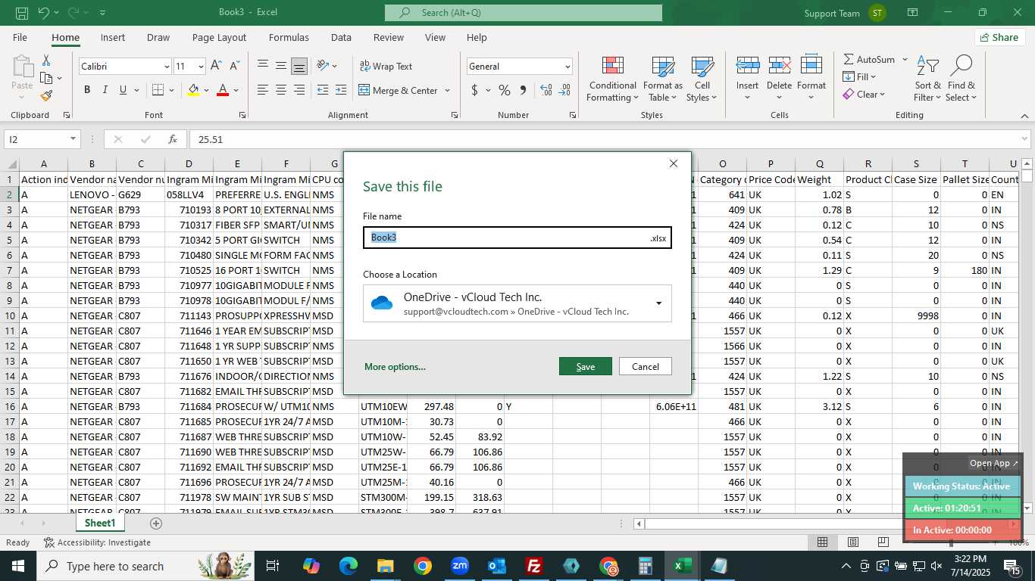
Task: Click the Format Painter brush icon
Action: pos(46,96)
